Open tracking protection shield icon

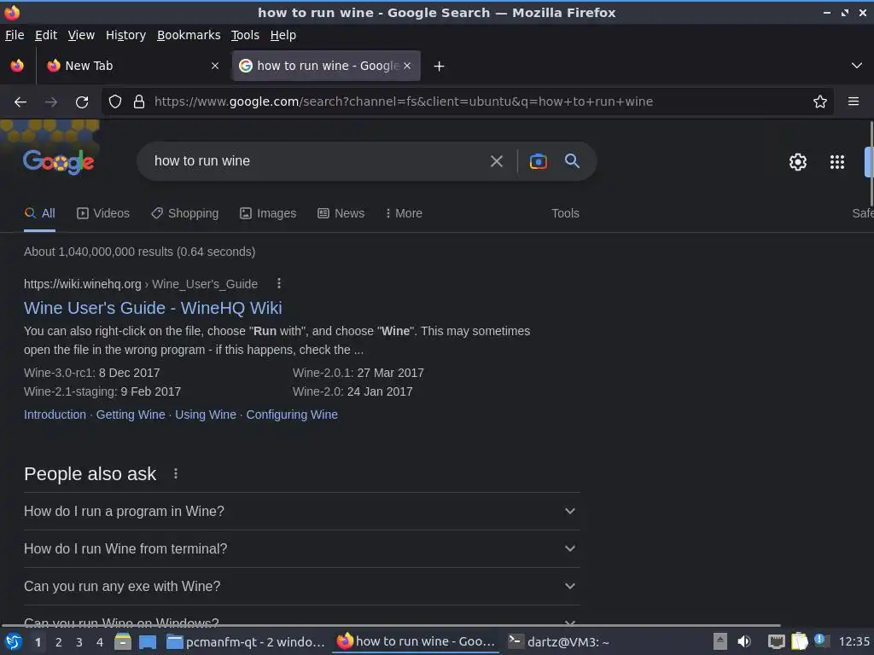click(115, 102)
